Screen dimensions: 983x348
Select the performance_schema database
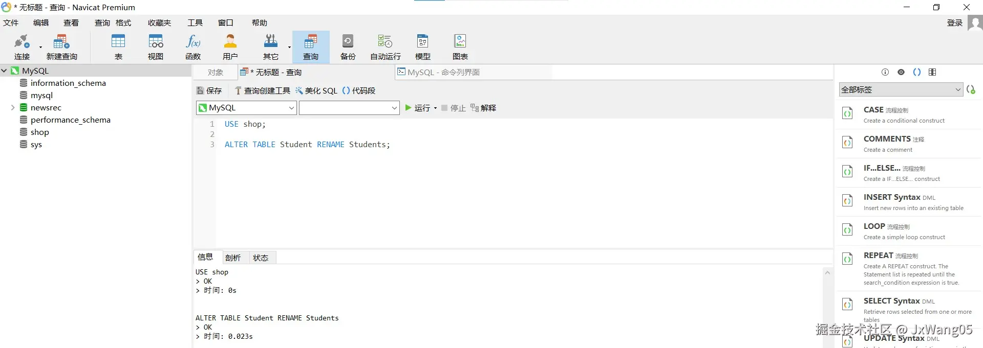click(x=70, y=120)
